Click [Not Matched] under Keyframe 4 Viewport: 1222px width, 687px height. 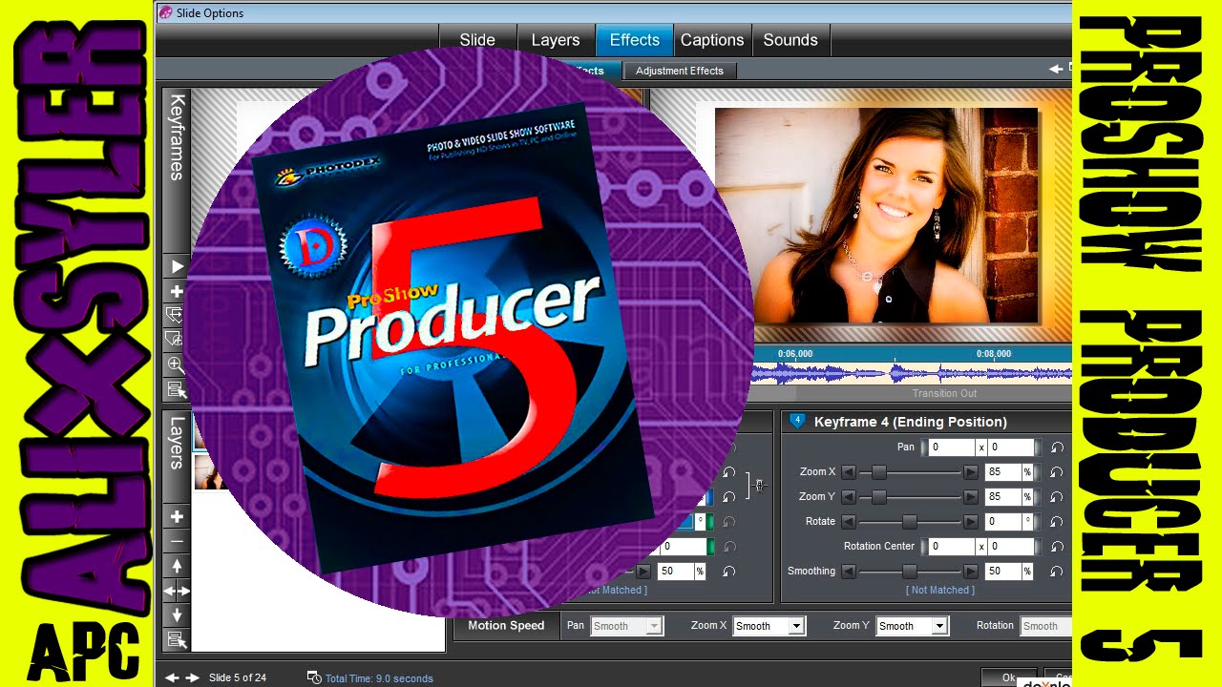point(940,590)
